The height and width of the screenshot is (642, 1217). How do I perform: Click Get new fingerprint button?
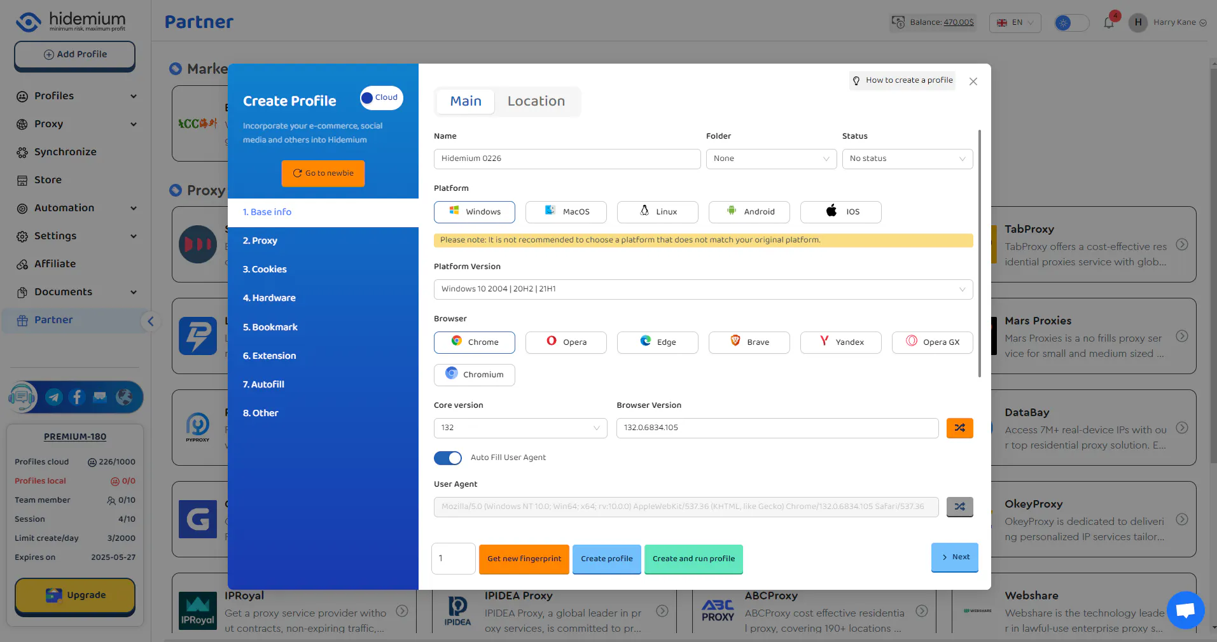pos(524,559)
